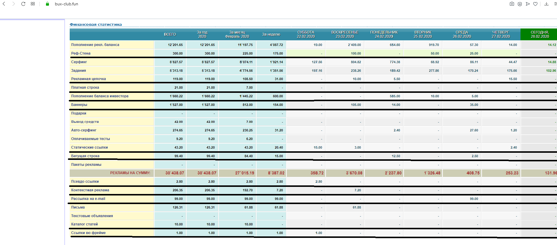Select the Контекстная реклама monthly value 192.70
557x245 pixels.
click(248, 190)
